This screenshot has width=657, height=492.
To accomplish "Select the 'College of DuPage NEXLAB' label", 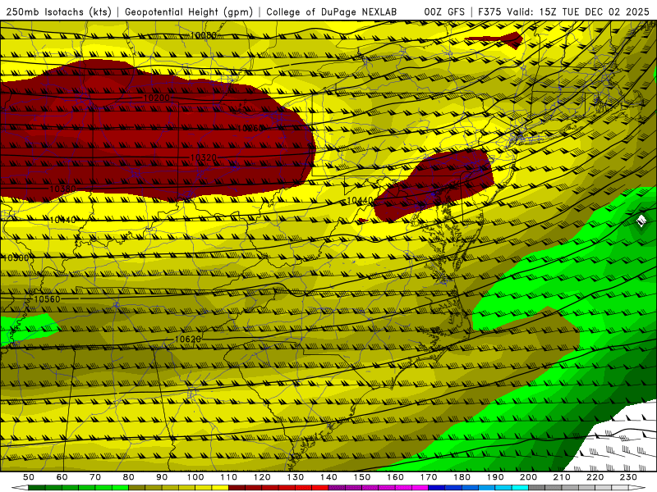I will click(x=331, y=11).
